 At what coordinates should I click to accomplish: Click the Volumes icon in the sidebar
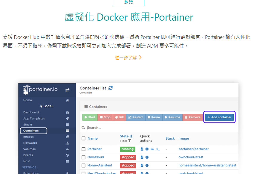click(67, 149)
